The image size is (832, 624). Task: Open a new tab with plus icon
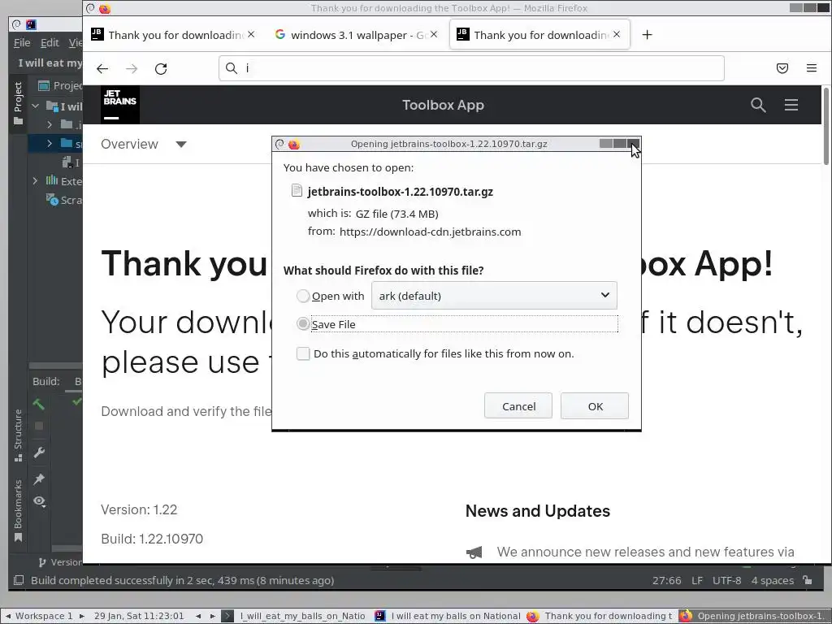pos(647,35)
